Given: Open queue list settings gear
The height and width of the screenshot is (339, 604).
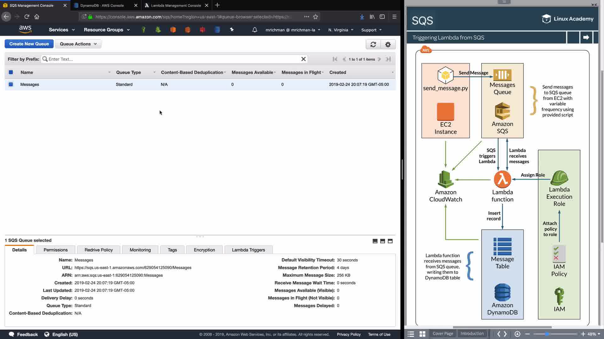Looking at the screenshot, I should (388, 45).
